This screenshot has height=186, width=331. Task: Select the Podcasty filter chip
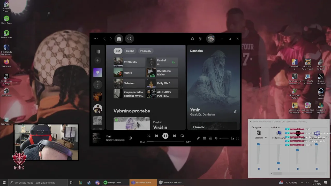146,51
